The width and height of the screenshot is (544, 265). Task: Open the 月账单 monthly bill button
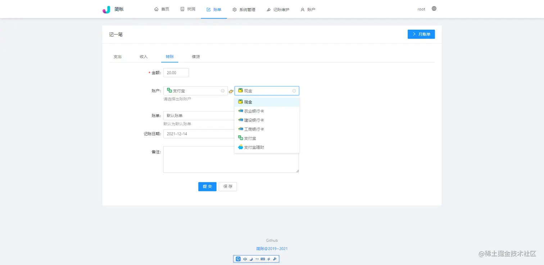[x=421, y=34]
